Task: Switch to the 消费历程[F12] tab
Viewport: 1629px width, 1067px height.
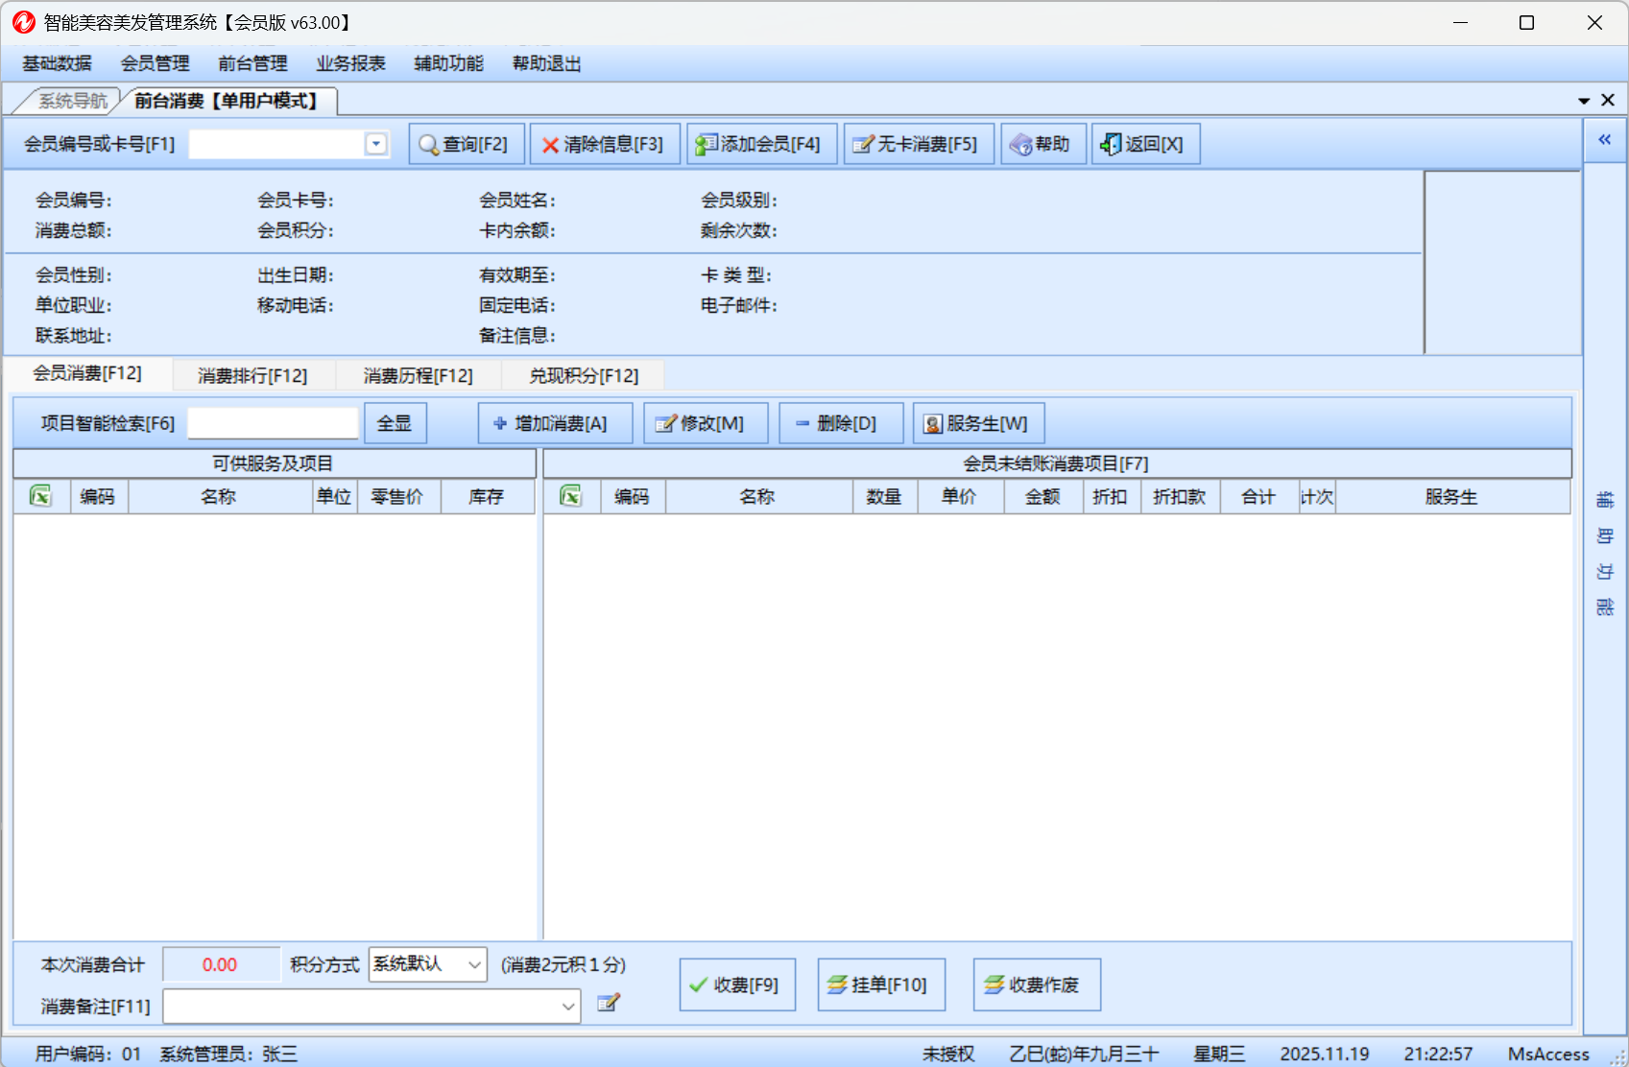Action: click(418, 375)
